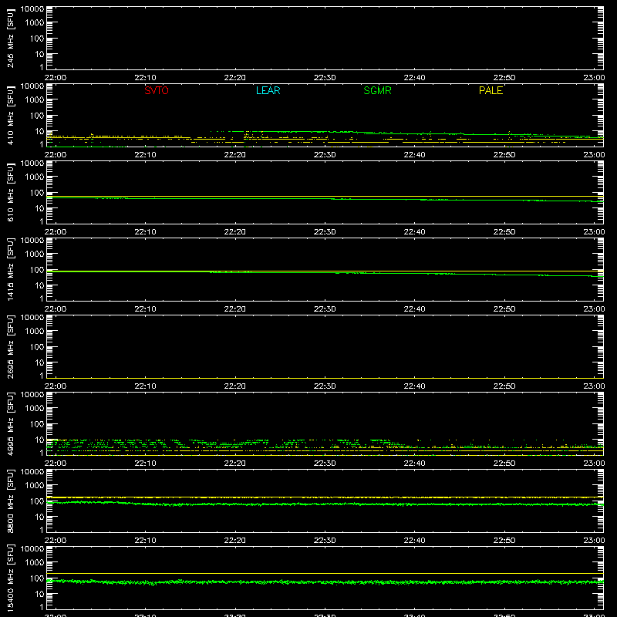Screen dimensions: 617x617
Task: Click the red SVTO station legend label
Action: click(x=157, y=90)
